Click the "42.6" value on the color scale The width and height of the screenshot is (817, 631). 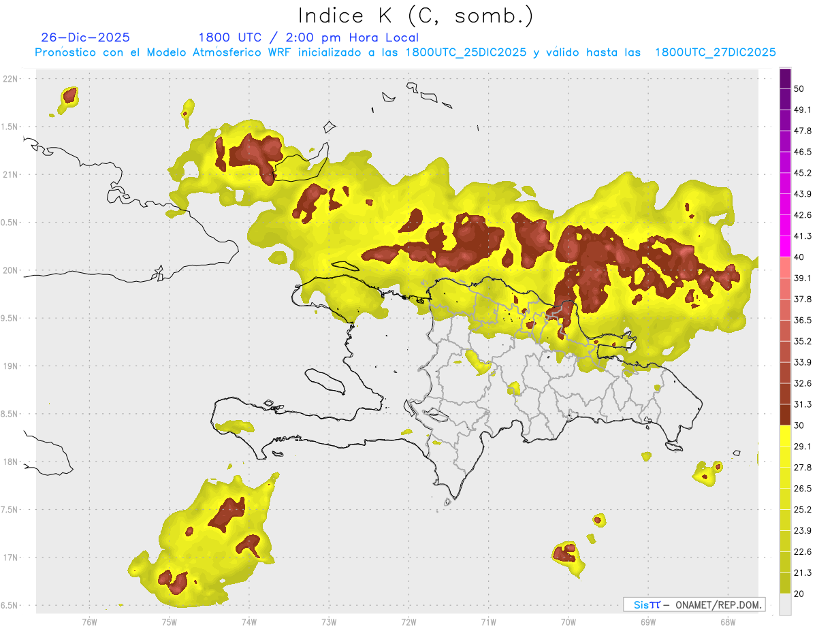point(803,215)
